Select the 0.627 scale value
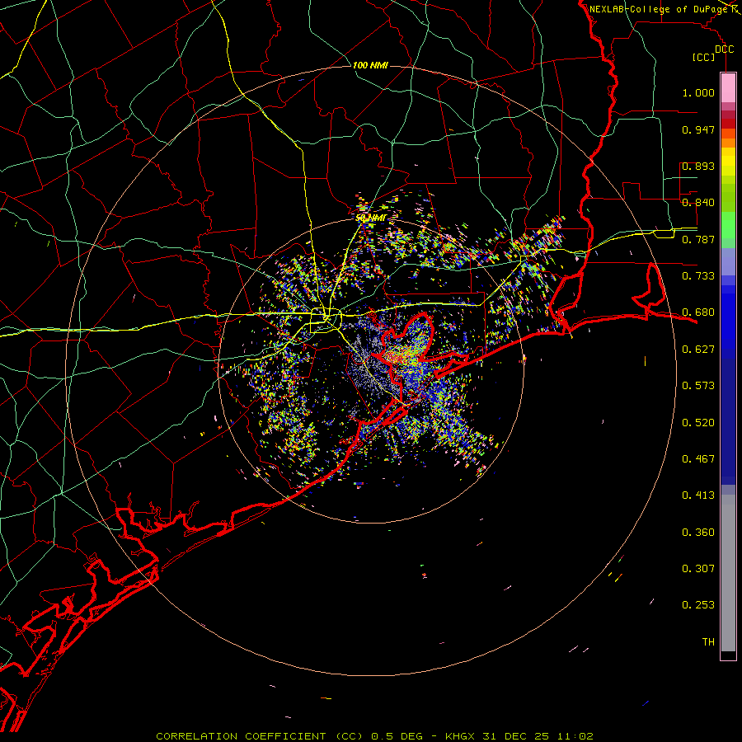This screenshot has width=742, height=742. click(x=698, y=350)
